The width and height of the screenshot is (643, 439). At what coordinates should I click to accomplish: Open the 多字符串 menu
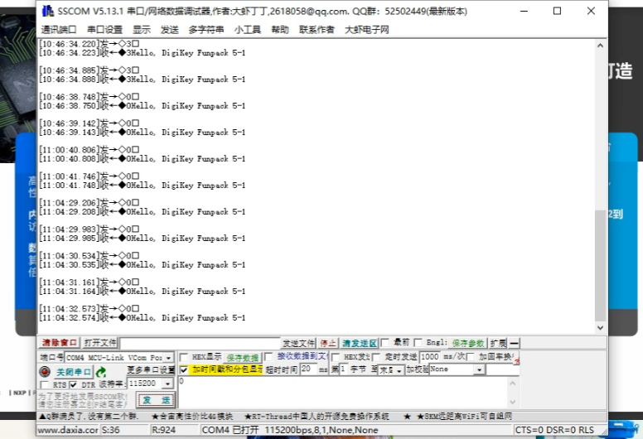(x=205, y=30)
